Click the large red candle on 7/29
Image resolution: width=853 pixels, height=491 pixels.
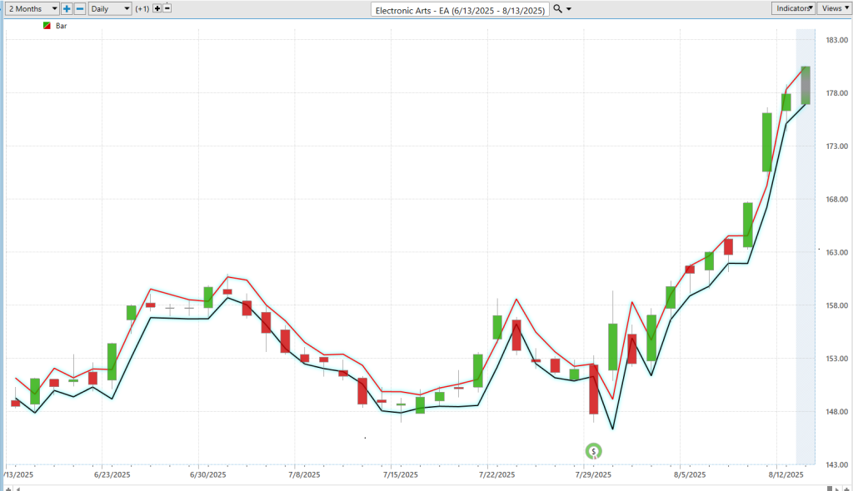[x=594, y=389]
